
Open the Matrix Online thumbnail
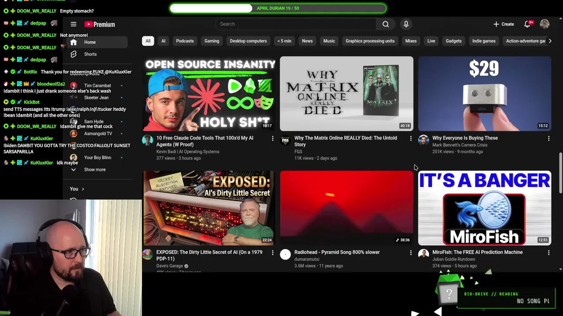click(x=347, y=93)
